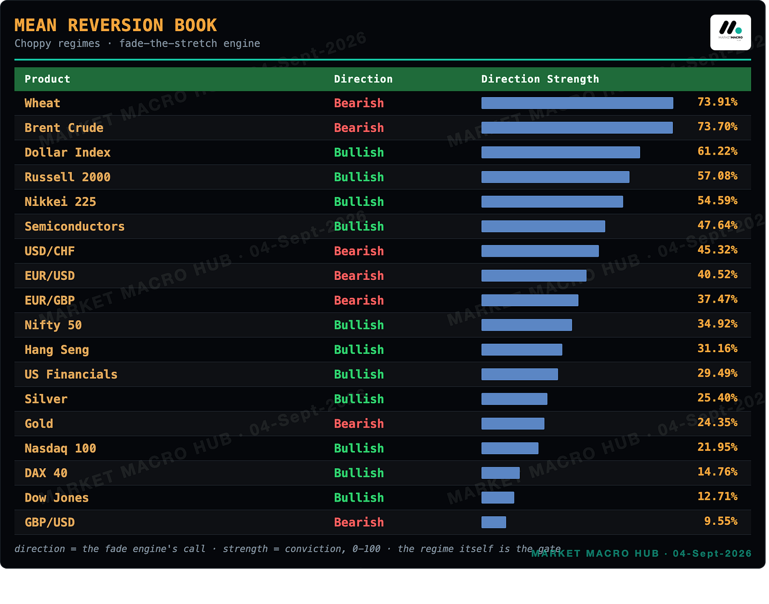Click the 12.71% strength value
This screenshot has height=604, width=769.
(718, 496)
